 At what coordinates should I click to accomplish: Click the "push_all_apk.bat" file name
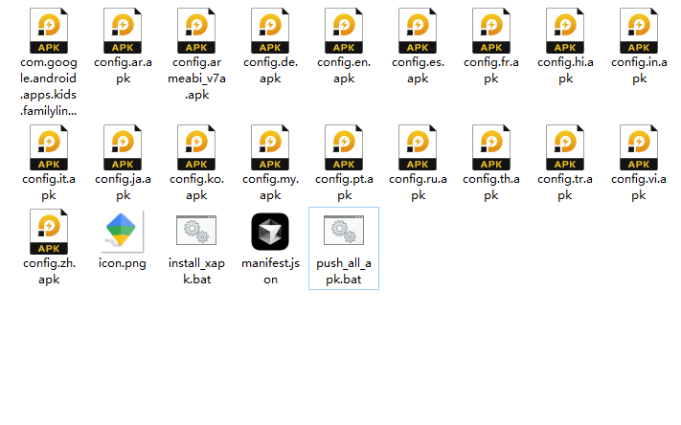[344, 271]
